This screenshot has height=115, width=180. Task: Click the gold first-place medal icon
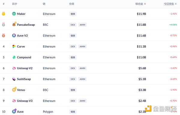point(3,14)
